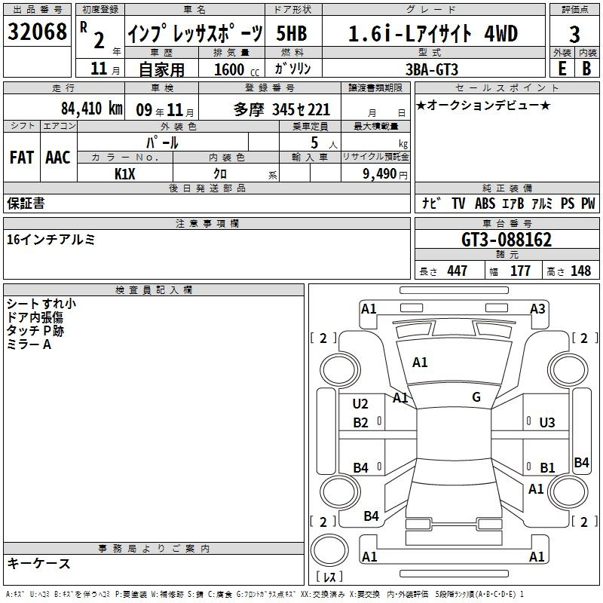This screenshot has height=603, width=603.
Task: Click the front-left wheel circle in diagram
Action: click(340, 370)
